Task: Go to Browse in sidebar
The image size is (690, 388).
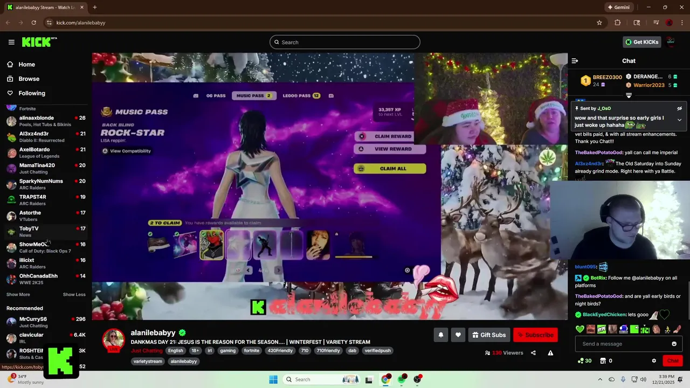Action: (x=29, y=79)
